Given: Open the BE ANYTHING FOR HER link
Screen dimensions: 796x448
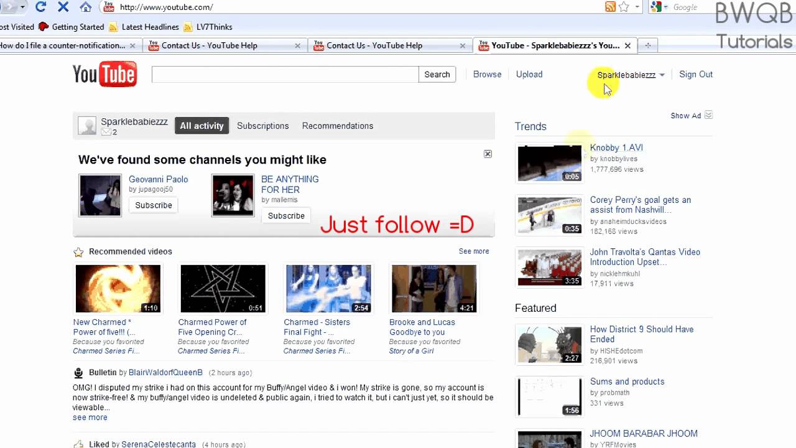Looking at the screenshot, I should (x=290, y=184).
